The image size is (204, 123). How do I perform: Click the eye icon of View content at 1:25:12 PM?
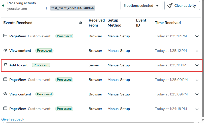click(x=5, y=50)
